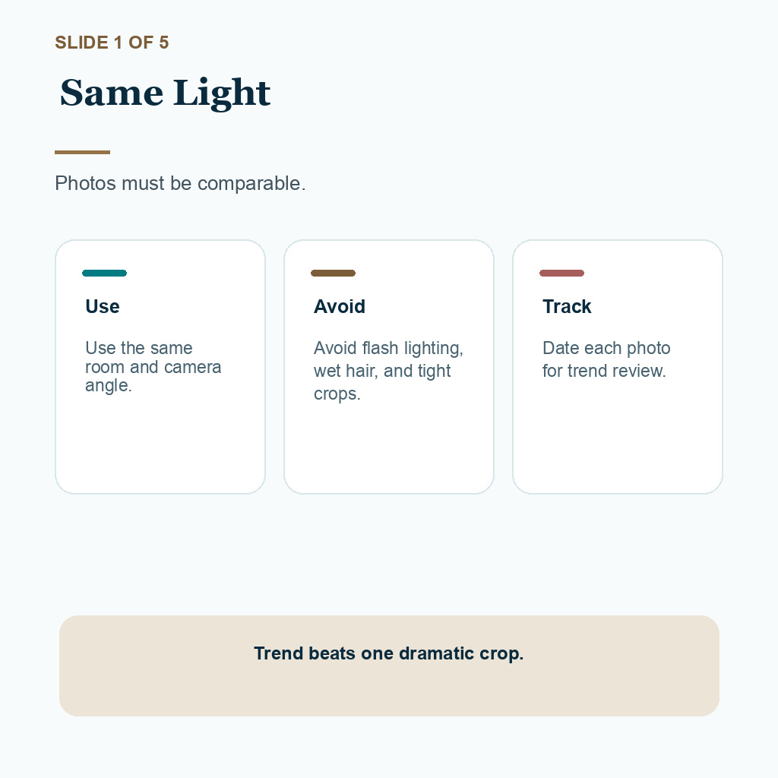
Task: Select the Track card heading
Action: pyautogui.click(x=567, y=307)
